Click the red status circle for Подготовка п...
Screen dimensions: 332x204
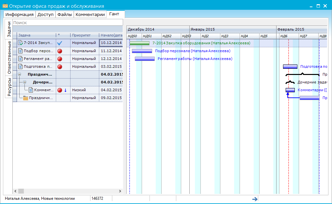pyautogui.click(x=60, y=66)
